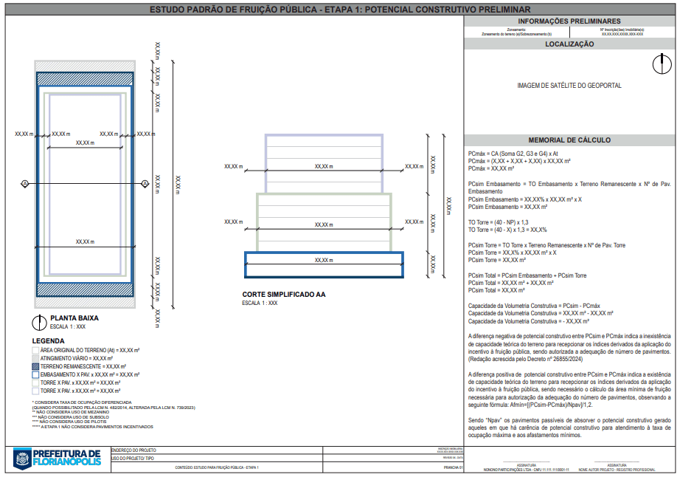
Task: Click '(Redação acrescida pelo Decreto nº 26855/2024)'
Action: pos(525,360)
